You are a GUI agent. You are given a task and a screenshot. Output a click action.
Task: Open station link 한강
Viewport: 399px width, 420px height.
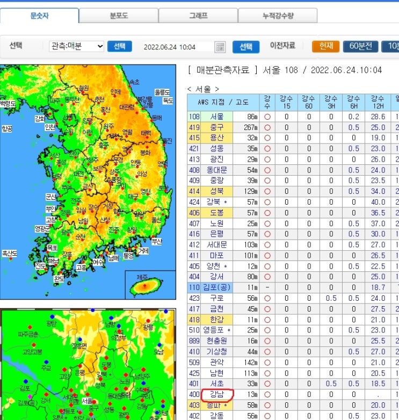click(x=216, y=320)
